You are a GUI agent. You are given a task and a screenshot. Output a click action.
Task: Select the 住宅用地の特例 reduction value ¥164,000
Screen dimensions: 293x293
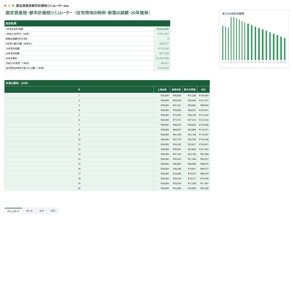[x=162, y=68]
